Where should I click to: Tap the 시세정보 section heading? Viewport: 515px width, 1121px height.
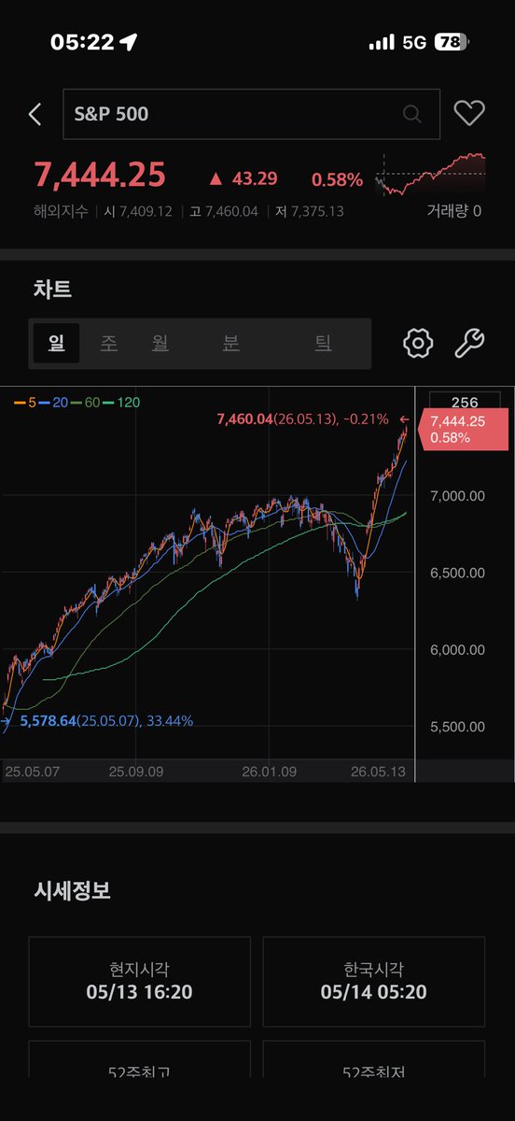72,891
